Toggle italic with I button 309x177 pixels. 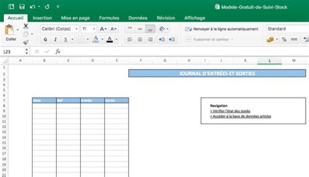click(x=55, y=39)
